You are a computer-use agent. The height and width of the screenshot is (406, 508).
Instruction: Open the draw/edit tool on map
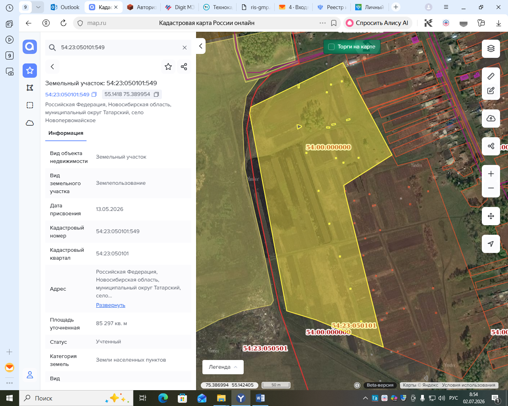tap(491, 90)
